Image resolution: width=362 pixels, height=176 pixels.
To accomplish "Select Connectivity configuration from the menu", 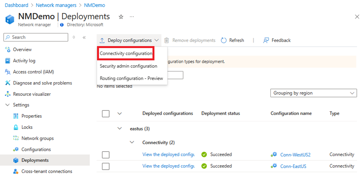I will click(126, 53).
